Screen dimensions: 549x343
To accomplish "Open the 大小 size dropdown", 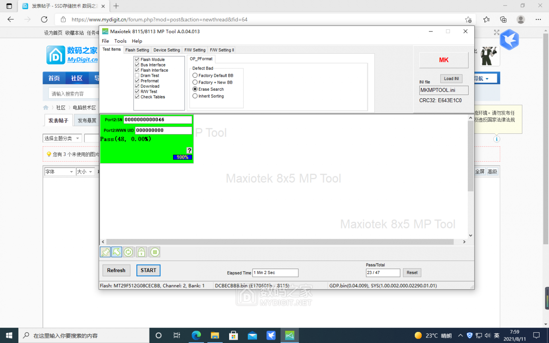I will pos(85,171).
